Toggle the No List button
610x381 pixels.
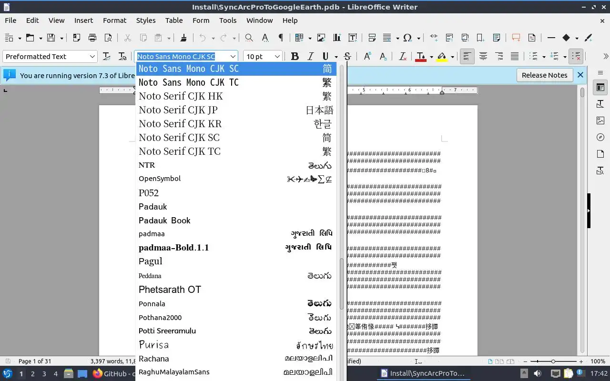pyautogui.click(x=576, y=57)
